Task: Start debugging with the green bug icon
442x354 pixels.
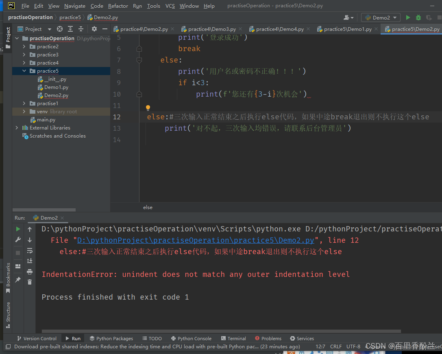Action: (x=418, y=17)
